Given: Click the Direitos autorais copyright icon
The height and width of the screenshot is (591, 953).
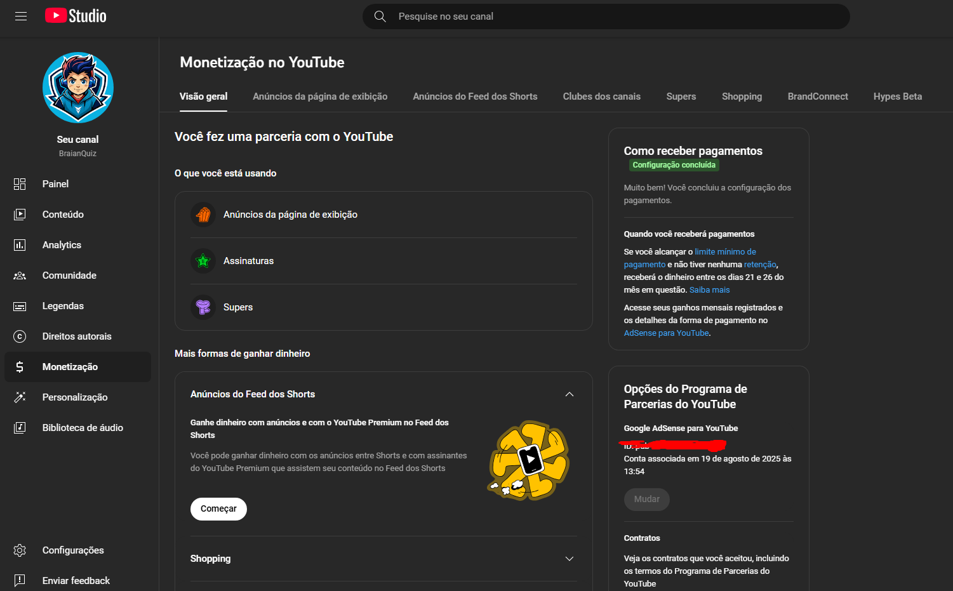Looking at the screenshot, I should [x=20, y=336].
